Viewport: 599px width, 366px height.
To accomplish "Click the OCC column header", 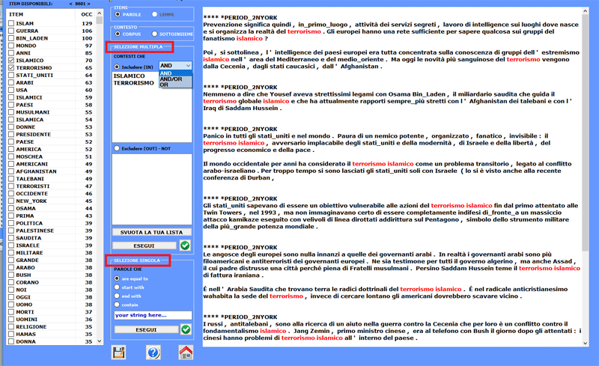I will 87,14.
